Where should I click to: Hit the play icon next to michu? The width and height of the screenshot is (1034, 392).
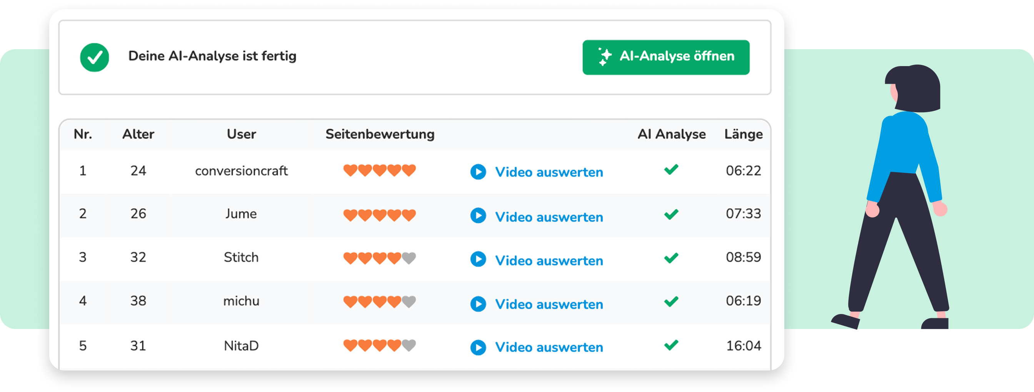[478, 304]
